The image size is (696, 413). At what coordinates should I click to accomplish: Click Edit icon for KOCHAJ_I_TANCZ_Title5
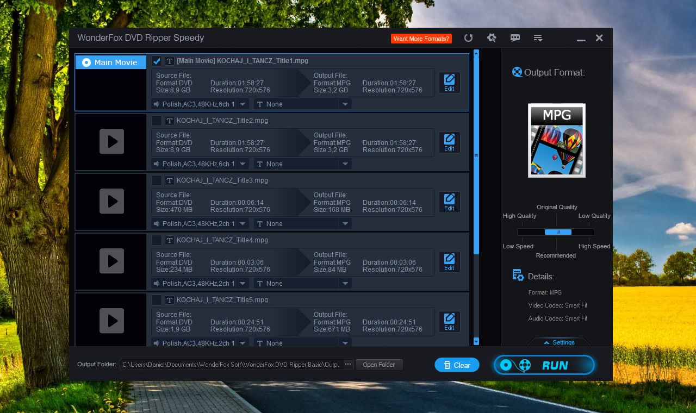tap(449, 322)
